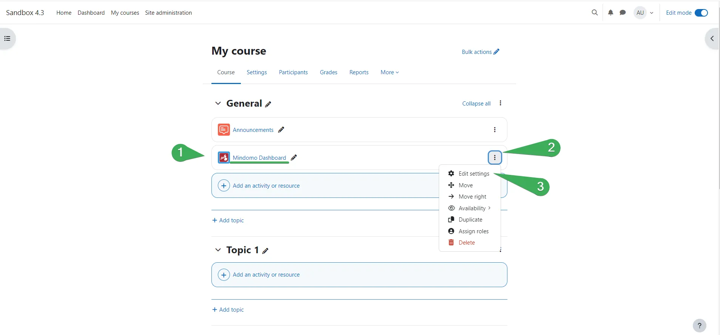Choose Edit settings from the menu
The width and height of the screenshot is (720, 335).
coord(473,174)
